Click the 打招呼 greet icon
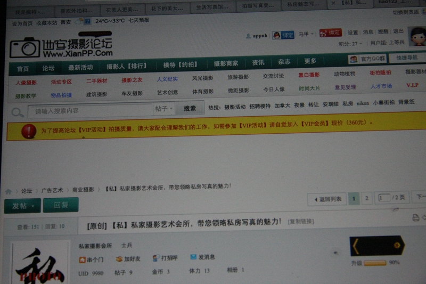 click(x=156, y=258)
